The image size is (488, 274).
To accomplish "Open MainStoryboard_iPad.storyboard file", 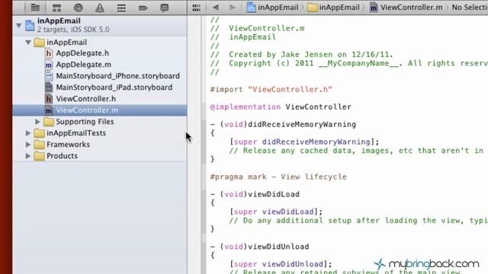I will point(114,88).
